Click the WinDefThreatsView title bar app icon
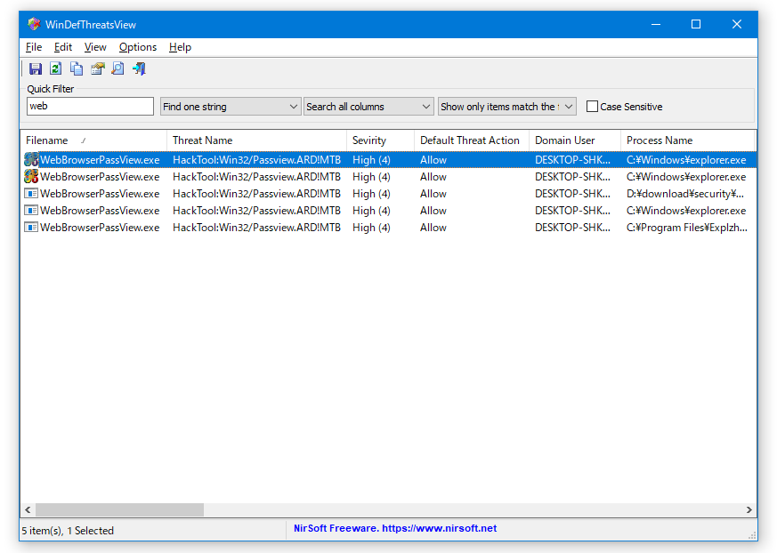 coord(34,24)
